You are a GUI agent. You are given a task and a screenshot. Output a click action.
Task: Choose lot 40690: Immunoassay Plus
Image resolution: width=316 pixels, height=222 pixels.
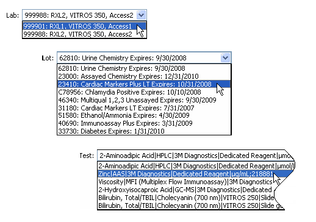144,123
